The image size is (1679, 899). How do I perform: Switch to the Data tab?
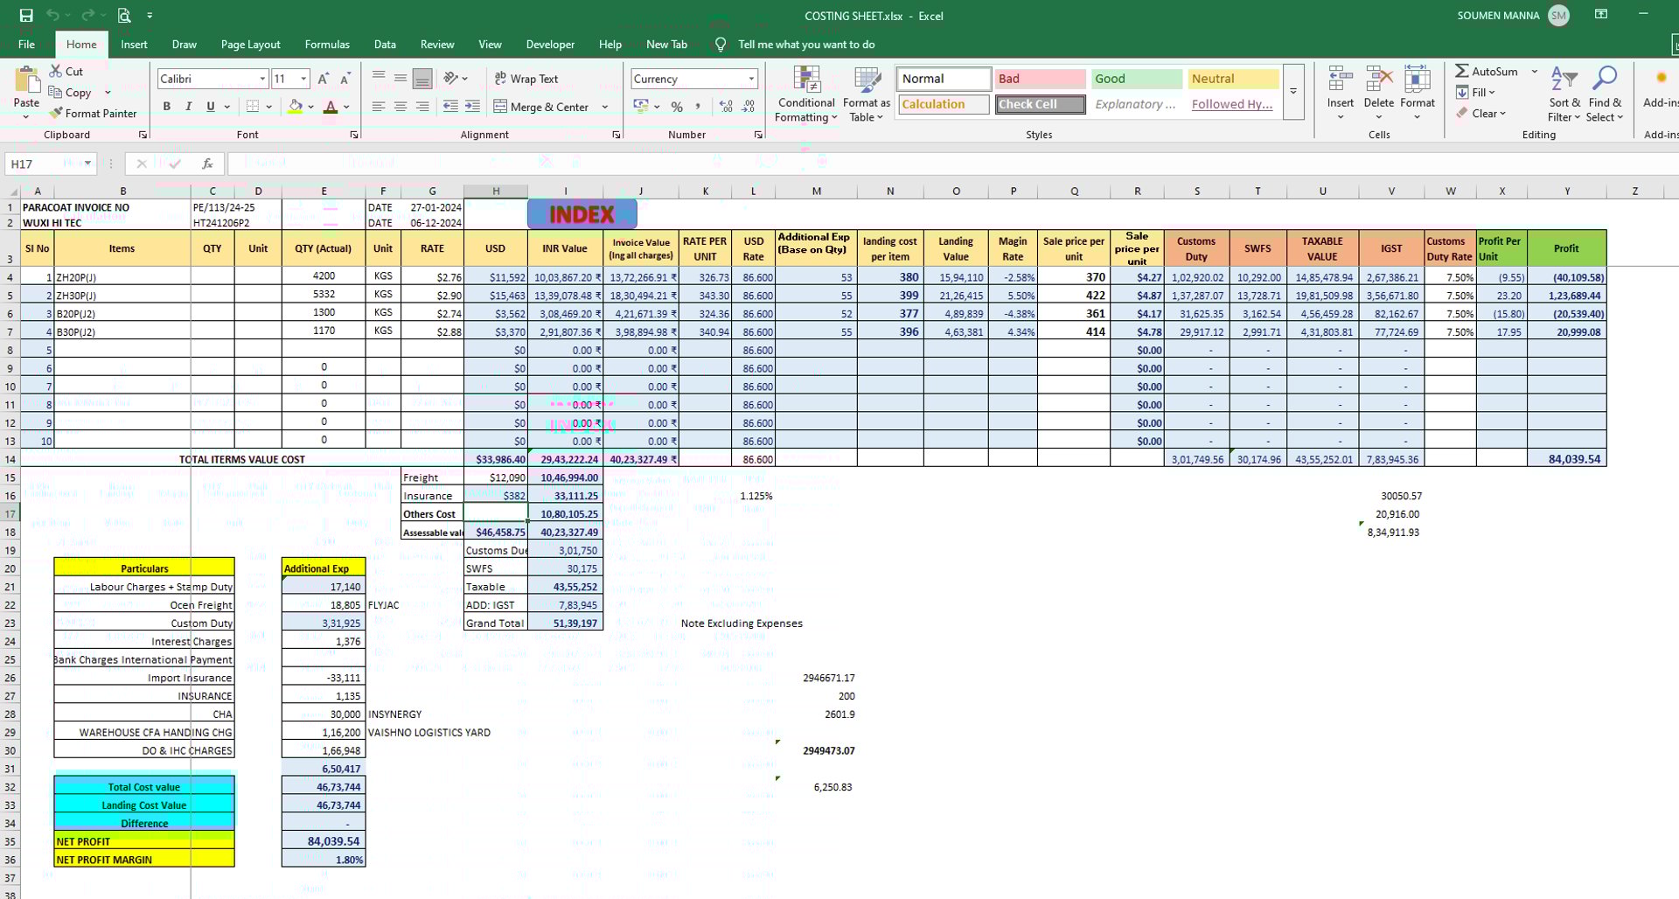click(x=385, y=45)
